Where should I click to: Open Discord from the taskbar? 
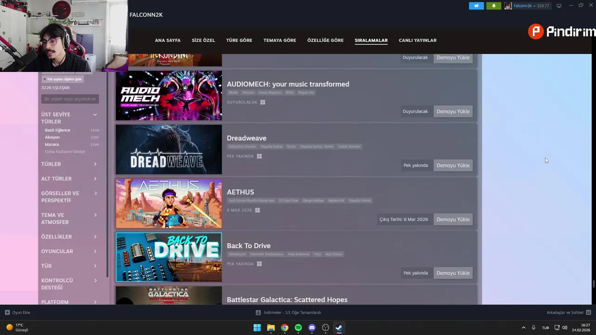(312, 328)
